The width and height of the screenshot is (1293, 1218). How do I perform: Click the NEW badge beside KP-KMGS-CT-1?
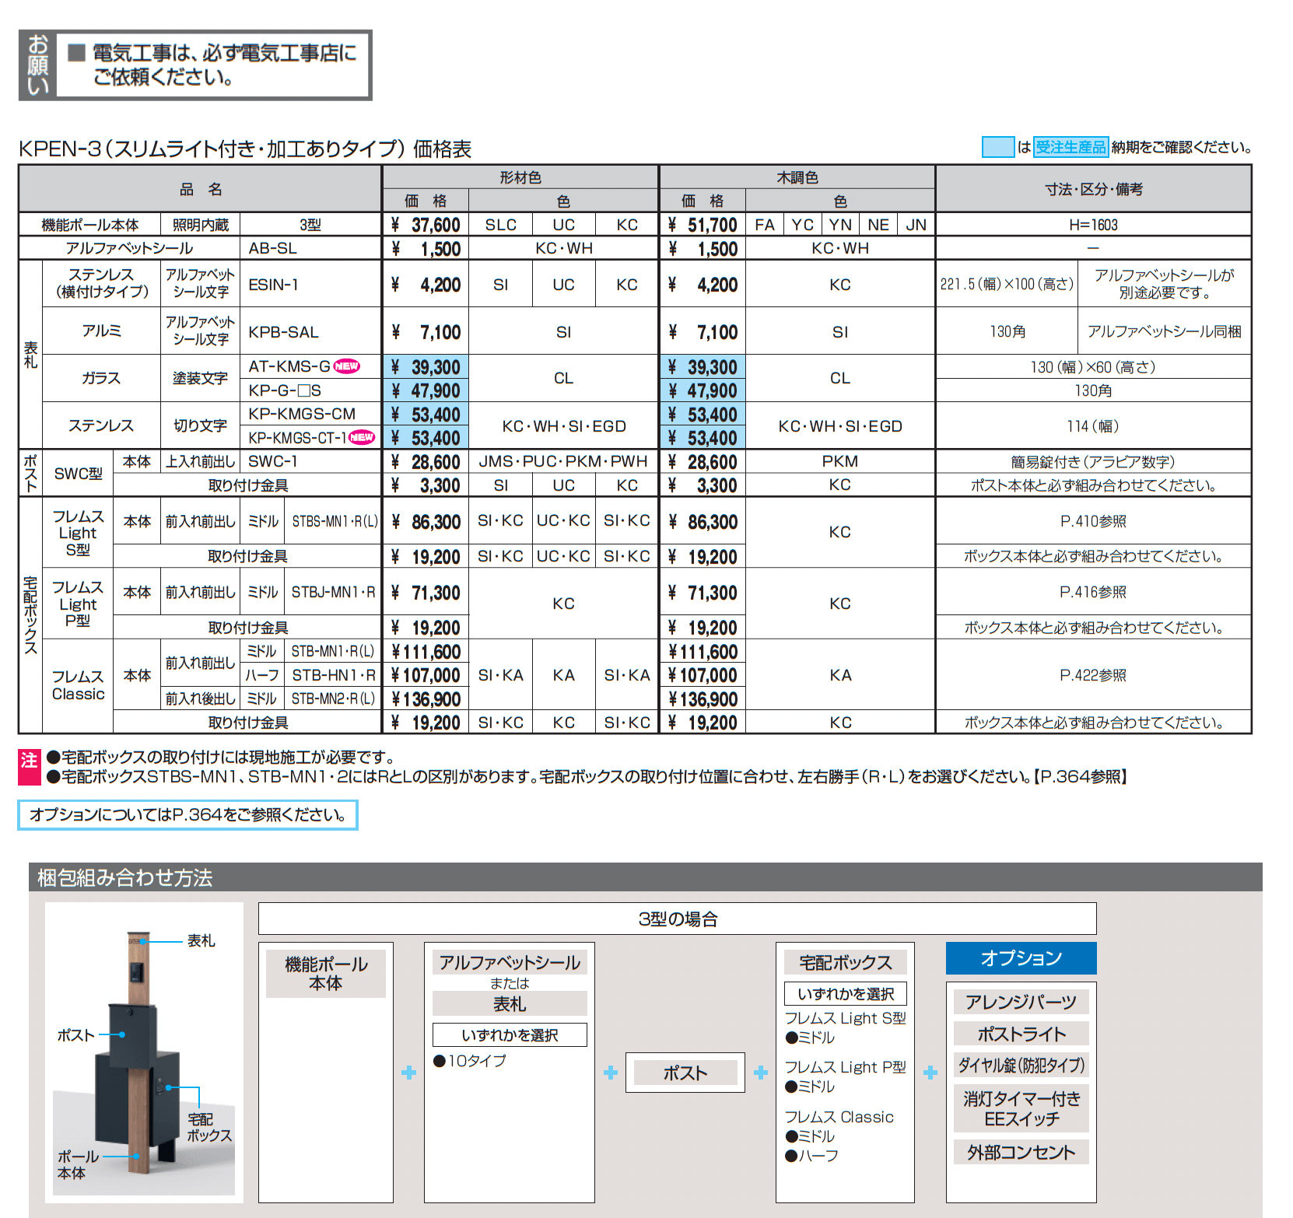click(362, 437)
